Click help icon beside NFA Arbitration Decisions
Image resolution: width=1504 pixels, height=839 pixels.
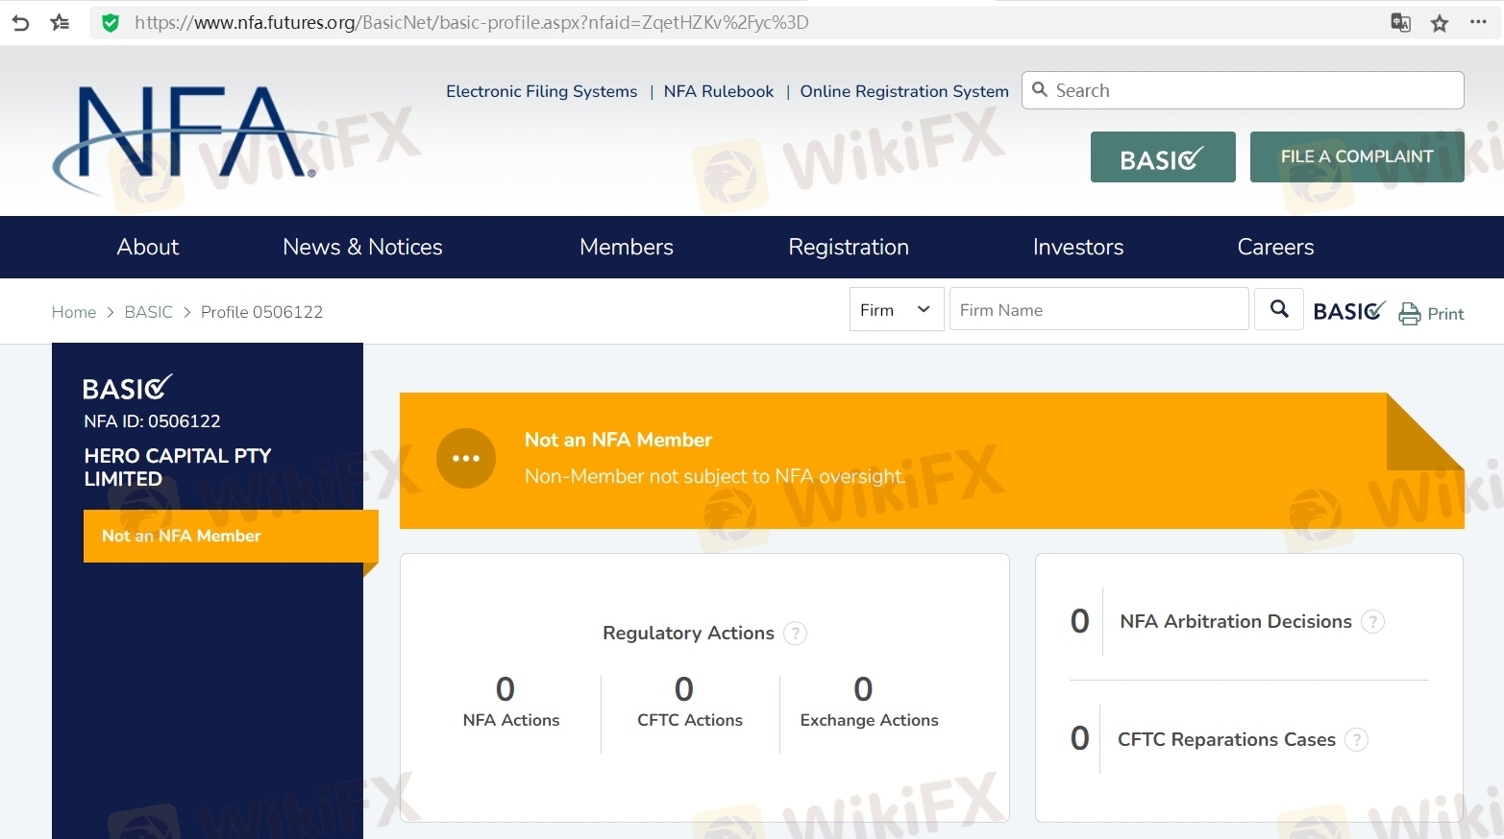1373,622
